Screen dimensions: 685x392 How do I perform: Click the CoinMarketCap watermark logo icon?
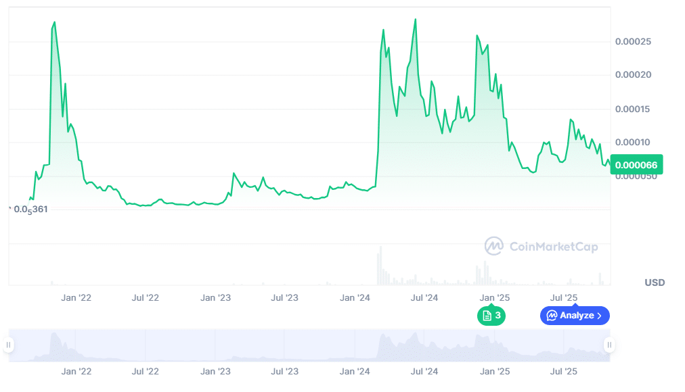pos(494,246)
